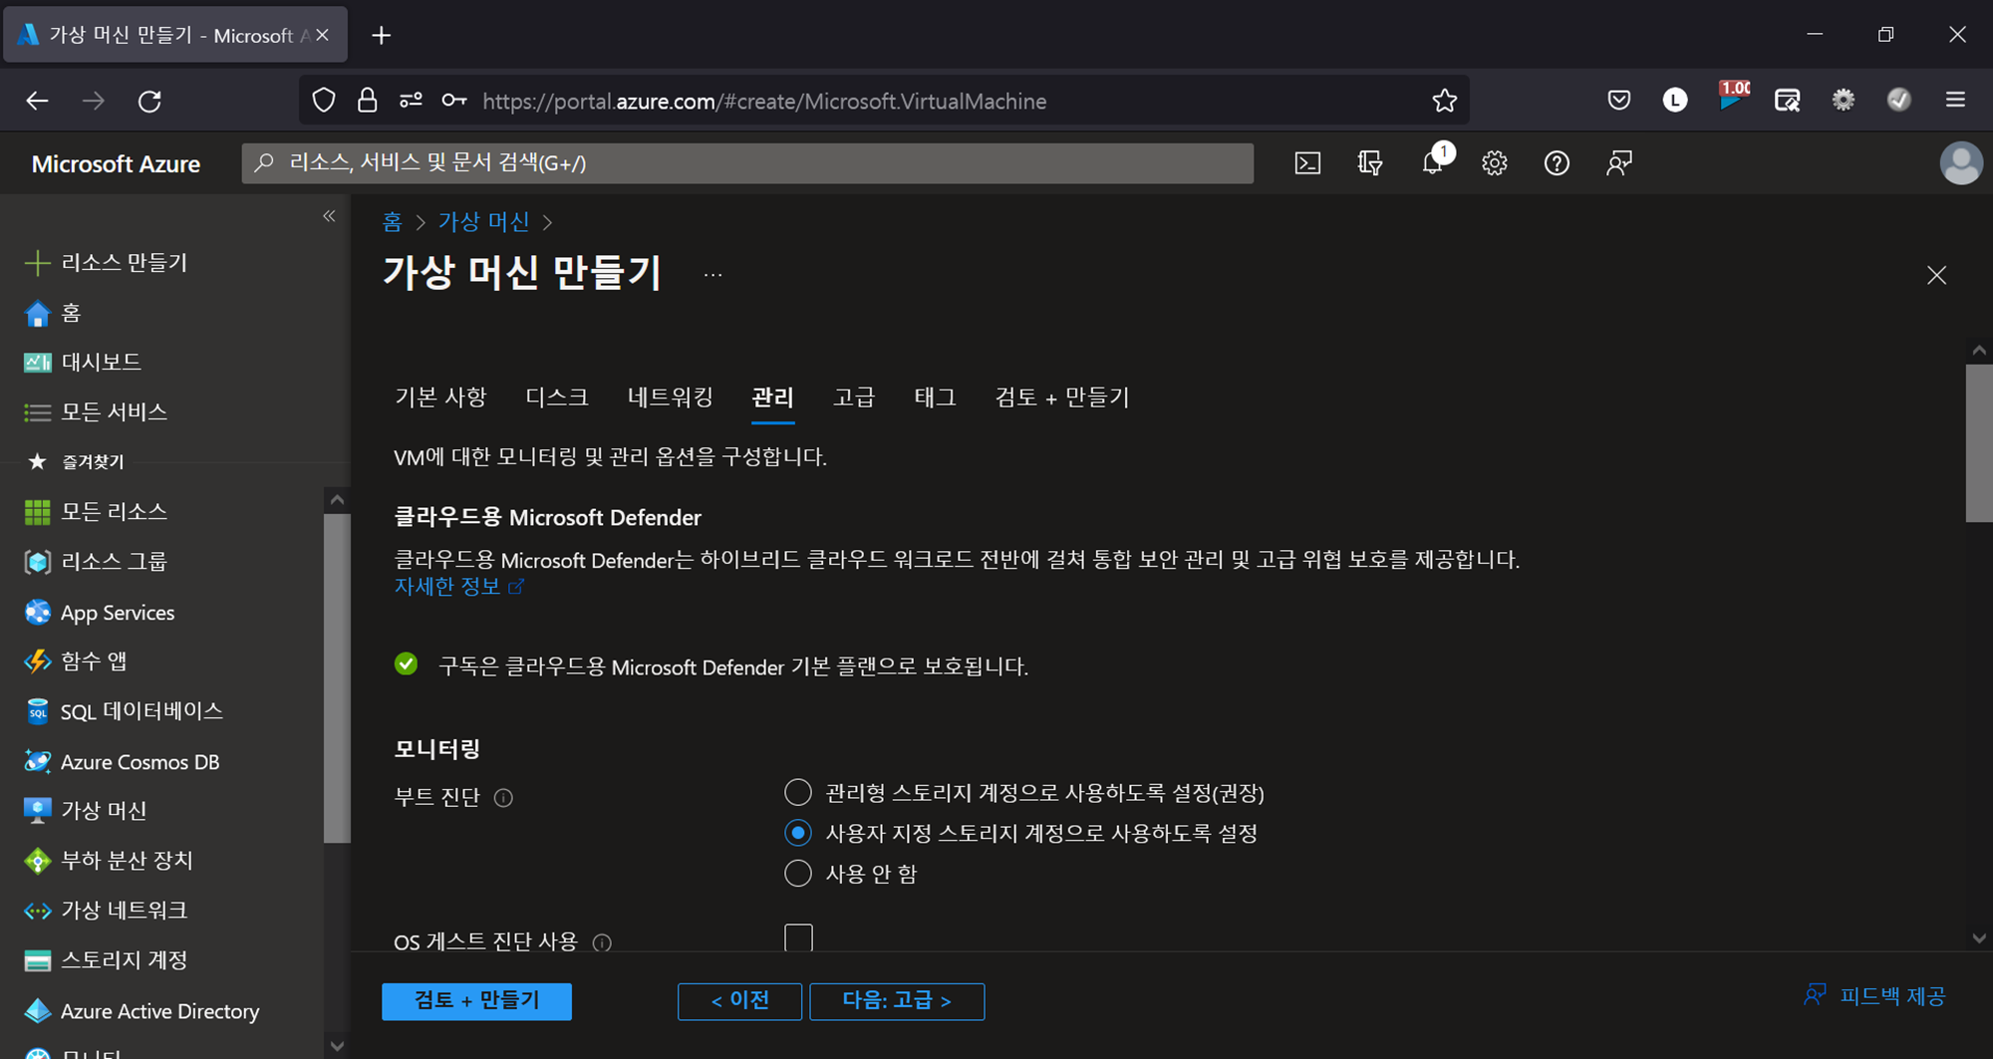Bookmark this page with star icon
1993x1059 pixels.
point(1444,101)
